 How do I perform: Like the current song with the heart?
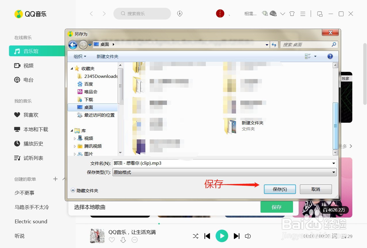point(112,240)
